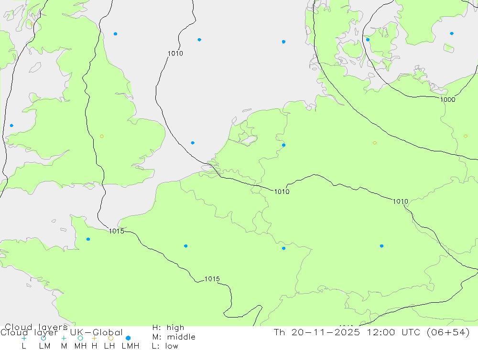
Task: Click the 'M: middle' legend text
Action: click(x=174, y=337)
